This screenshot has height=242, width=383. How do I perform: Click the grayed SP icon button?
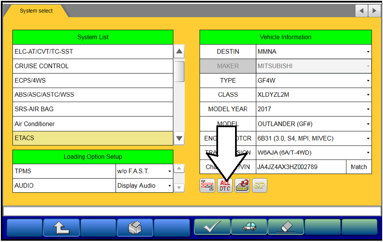point(260,185)
